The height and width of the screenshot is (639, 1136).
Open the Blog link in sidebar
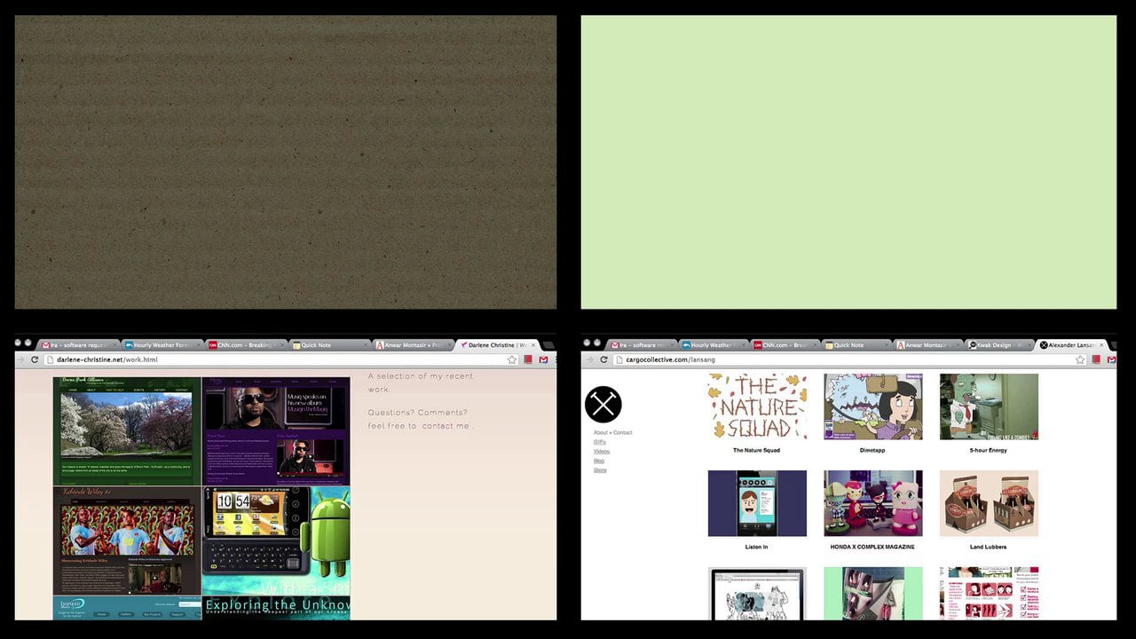[598, 461]
